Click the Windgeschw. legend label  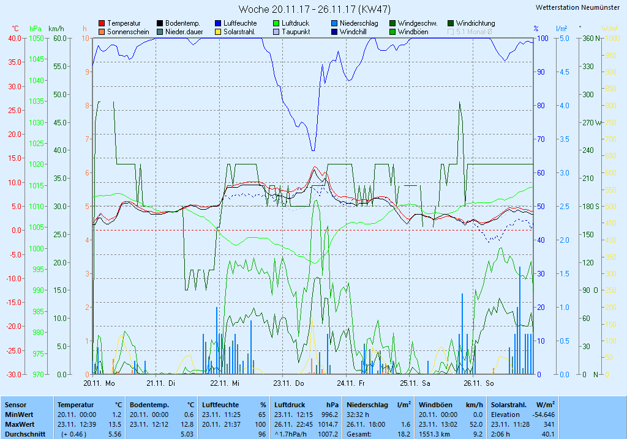pyautogui.click(x=417, y=23)
